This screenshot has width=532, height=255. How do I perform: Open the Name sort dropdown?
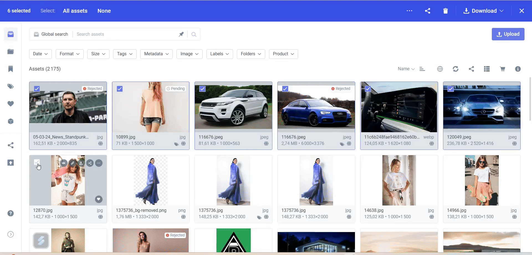[406, 69]
